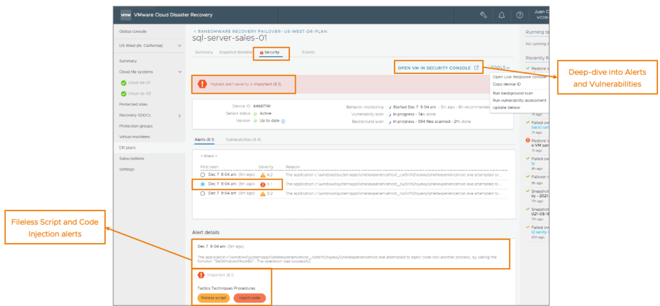
Task: Open Subscriptions in sidebar
Action: (131, 158)
